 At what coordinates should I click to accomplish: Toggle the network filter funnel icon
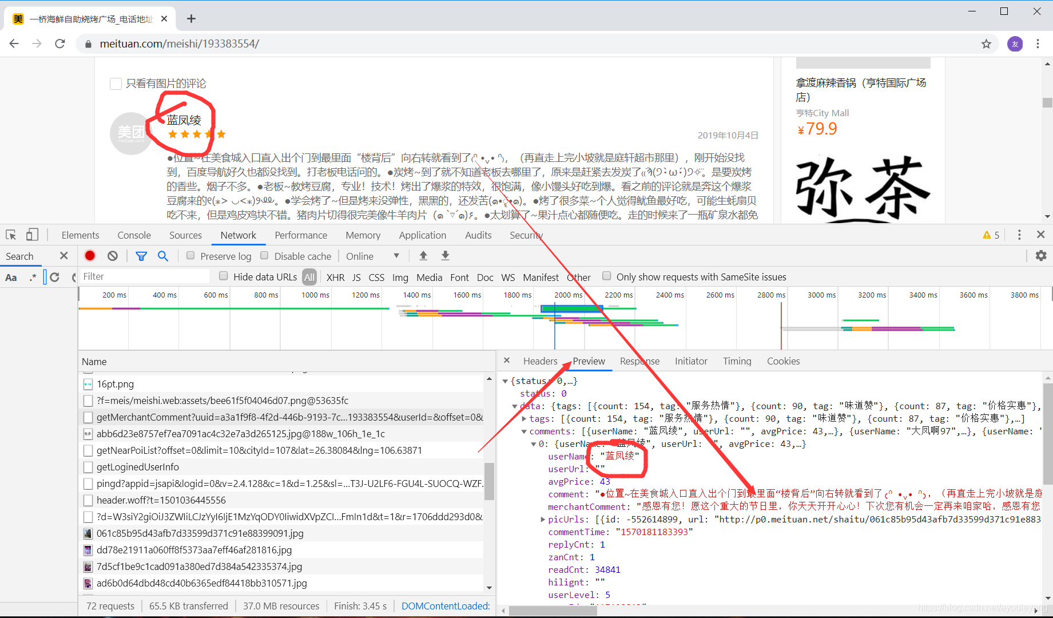(141, 256)
